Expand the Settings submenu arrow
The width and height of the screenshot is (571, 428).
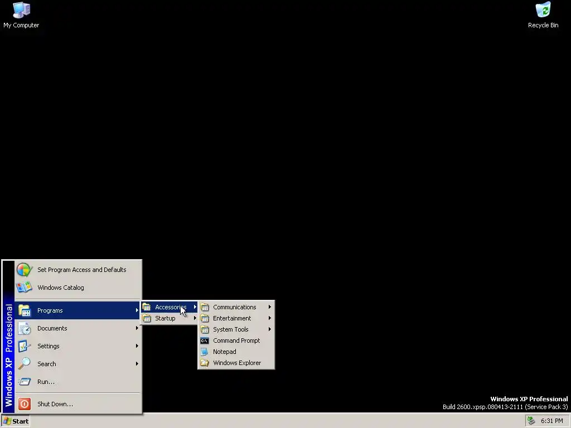point(137,346)
